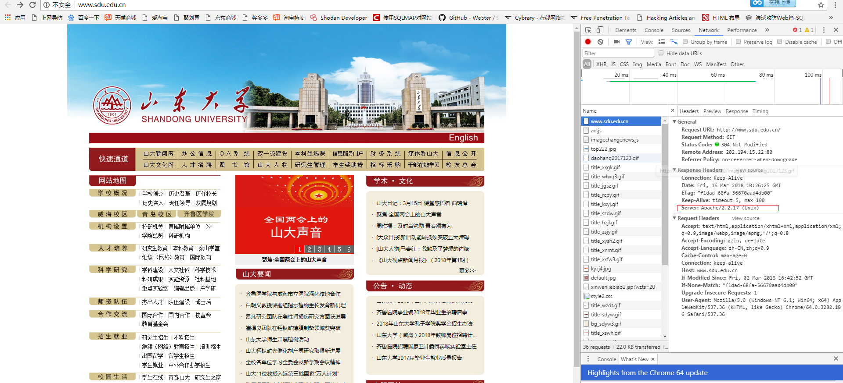The image size is (843, 383).
Task: Stop recording network log with red button
Action: [588, 42]
